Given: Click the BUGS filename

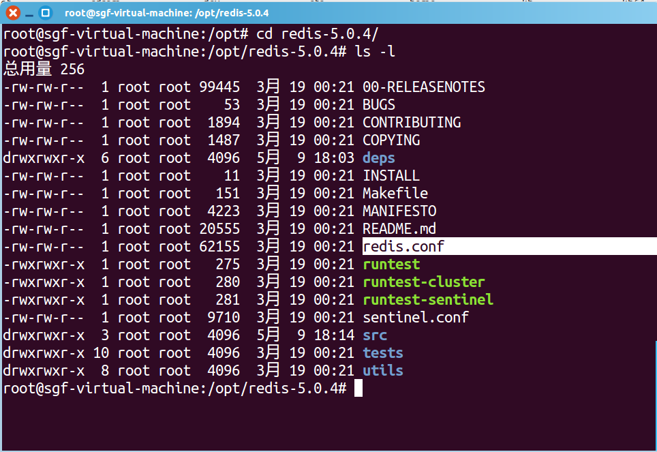Looking at the screenshot, I should point(379,104).
